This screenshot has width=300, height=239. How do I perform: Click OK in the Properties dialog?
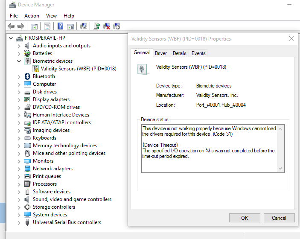(x=245, y=218)
